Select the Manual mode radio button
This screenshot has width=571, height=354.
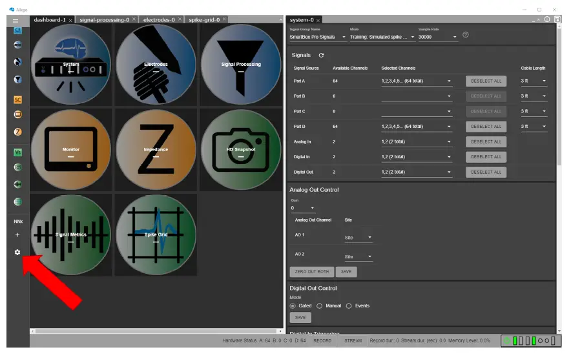point(319,306)
